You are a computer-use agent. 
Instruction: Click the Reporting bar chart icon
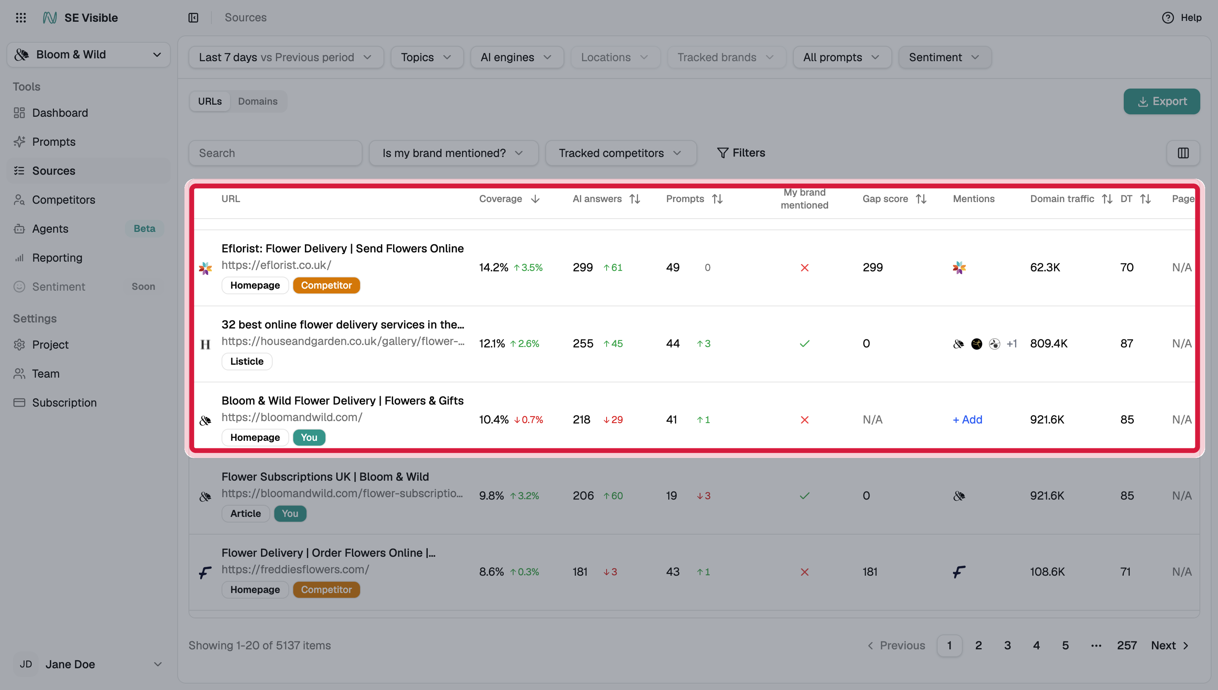(x=19, y=258)
